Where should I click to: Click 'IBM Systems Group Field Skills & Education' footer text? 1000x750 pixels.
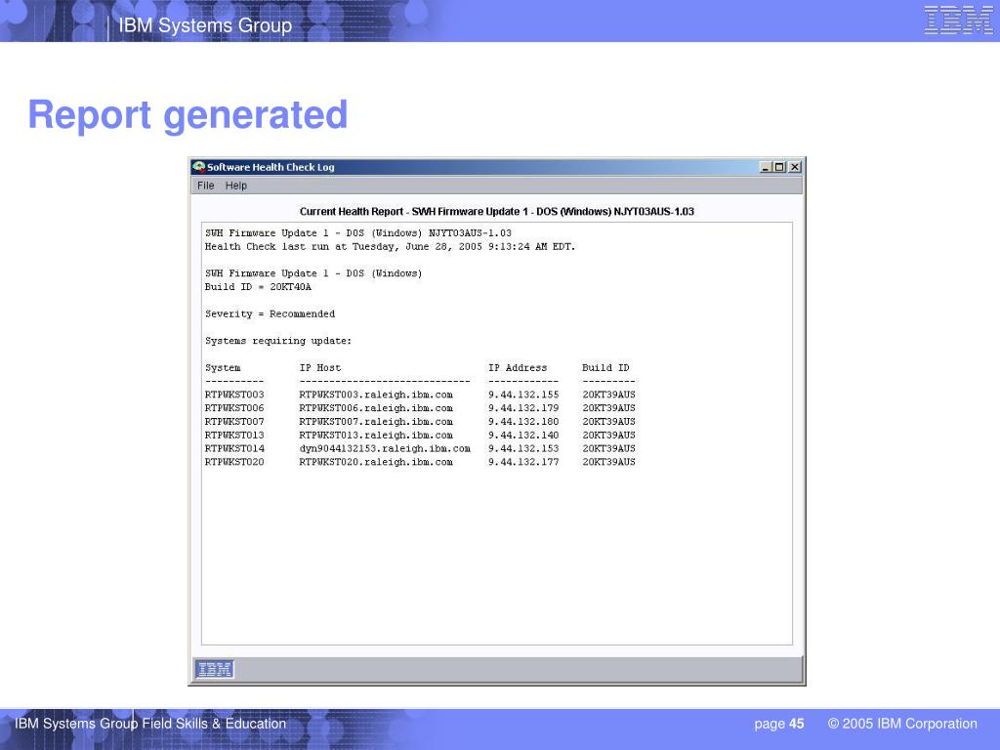point(150,724)
